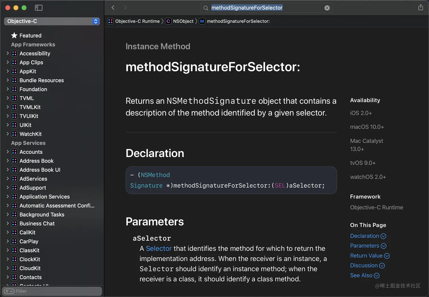The image size is (429, 297).
Task: Select AdServices in the sidebar
Action: tap(33, 179)
